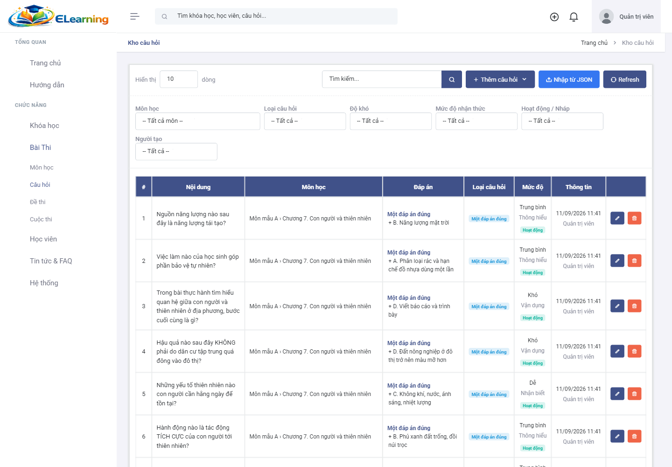This screenshot has height=467, width=672.
Task: Edit question 5 with the pencil icon
Action: tap(617, 394)
